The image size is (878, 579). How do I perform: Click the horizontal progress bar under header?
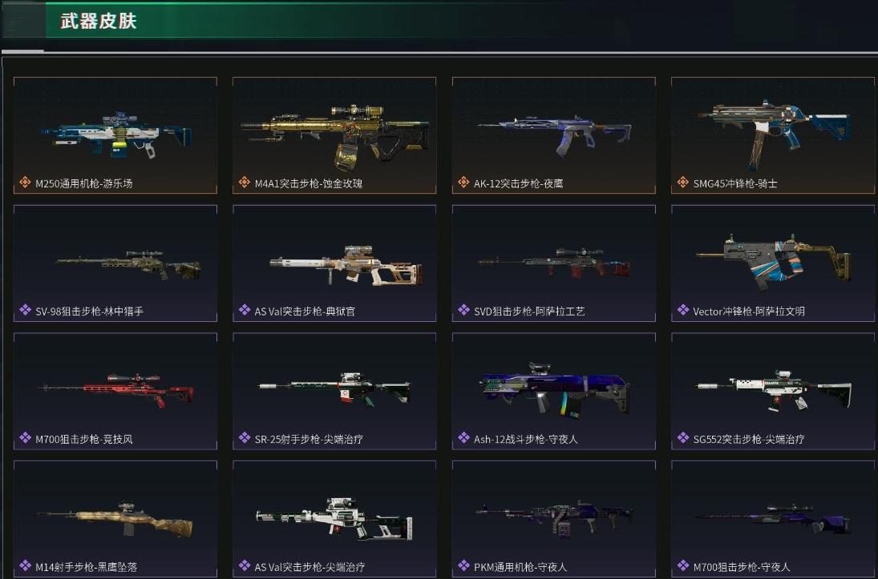tap(439, 52)
